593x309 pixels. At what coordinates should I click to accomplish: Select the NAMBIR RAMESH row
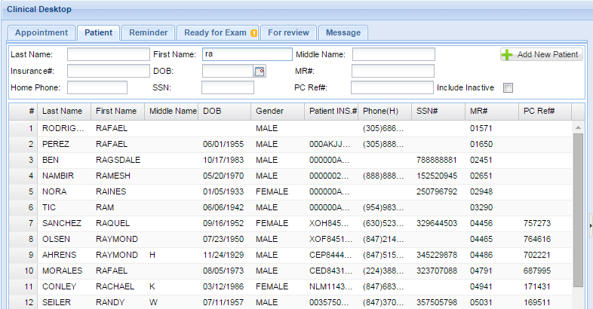[290, 176]
